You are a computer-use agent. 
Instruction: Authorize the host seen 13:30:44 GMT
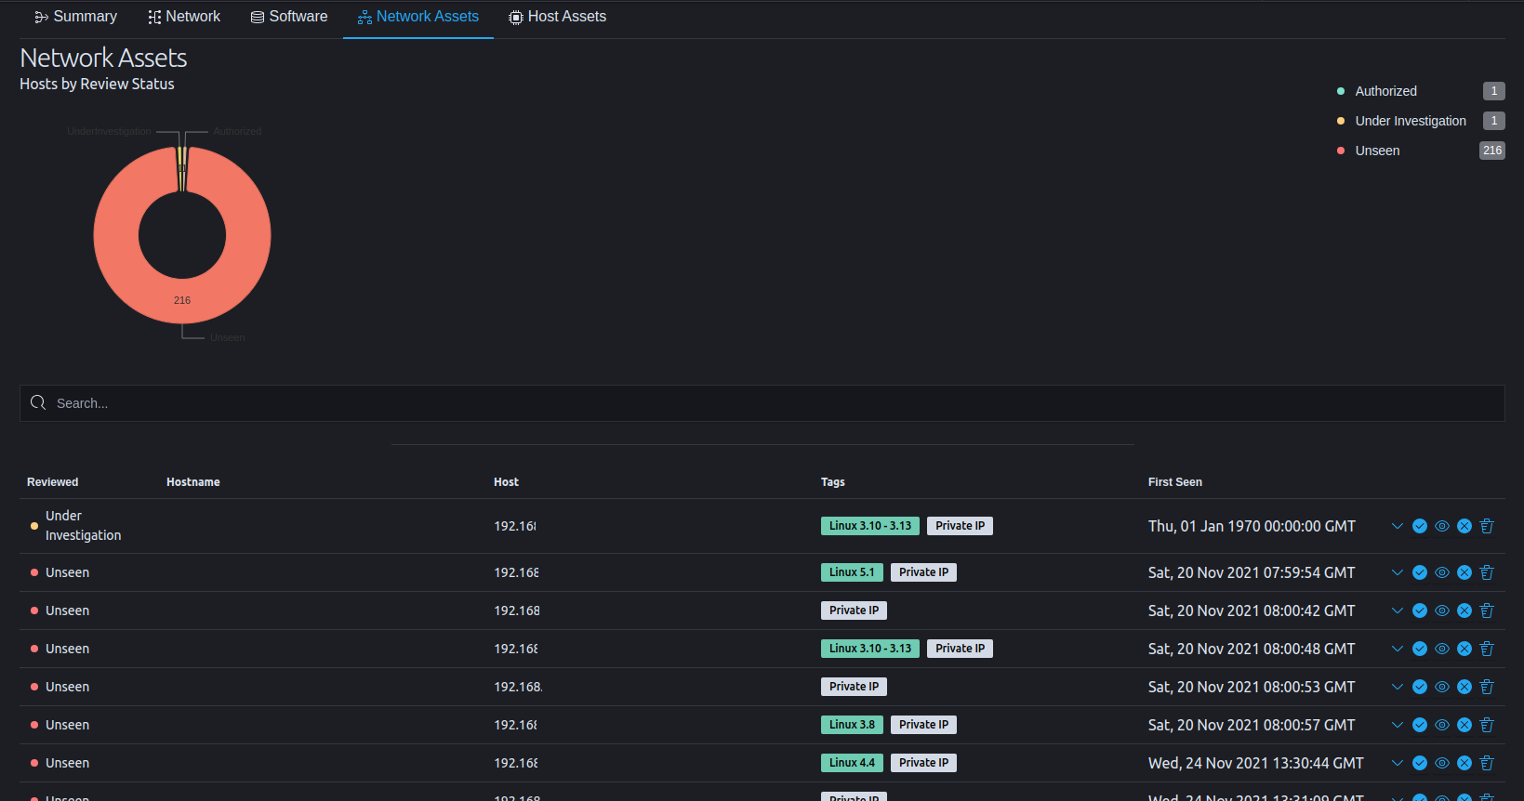click(x=1420, y=763)
